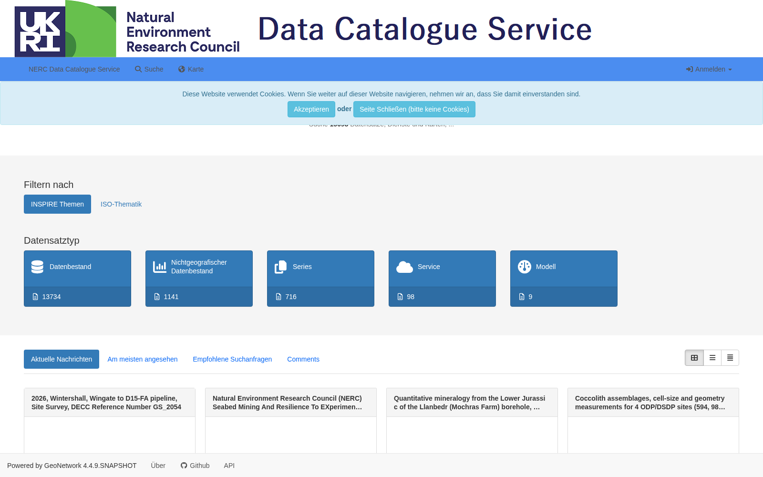Click file icon beside 716
This screenshot has height=477, width=763.
tap(278, 297)
